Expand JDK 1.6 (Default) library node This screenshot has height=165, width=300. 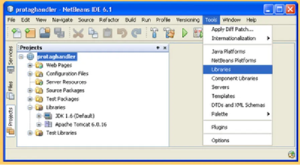39,116
